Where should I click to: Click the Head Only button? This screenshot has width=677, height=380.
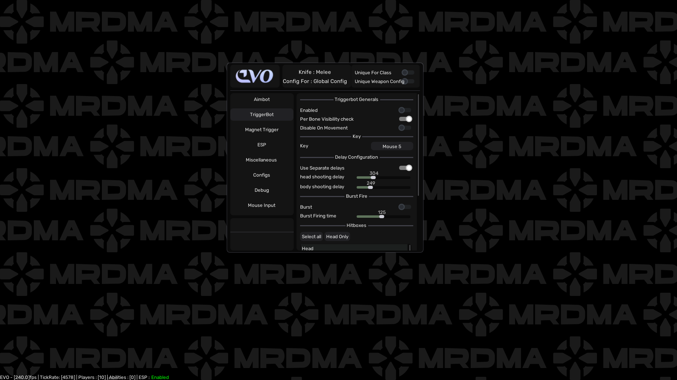pyautogui.click(x=337, y=237)
